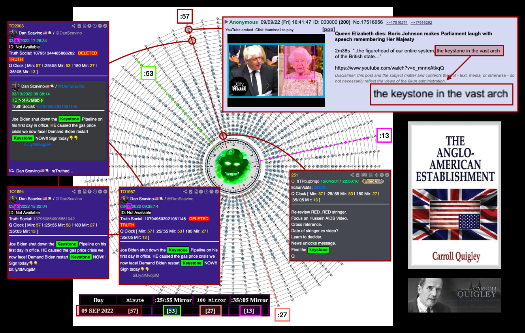Click share icon on post TO1994
The height and width of the screenshot is (333, 525).
click(x=73, y=192)
